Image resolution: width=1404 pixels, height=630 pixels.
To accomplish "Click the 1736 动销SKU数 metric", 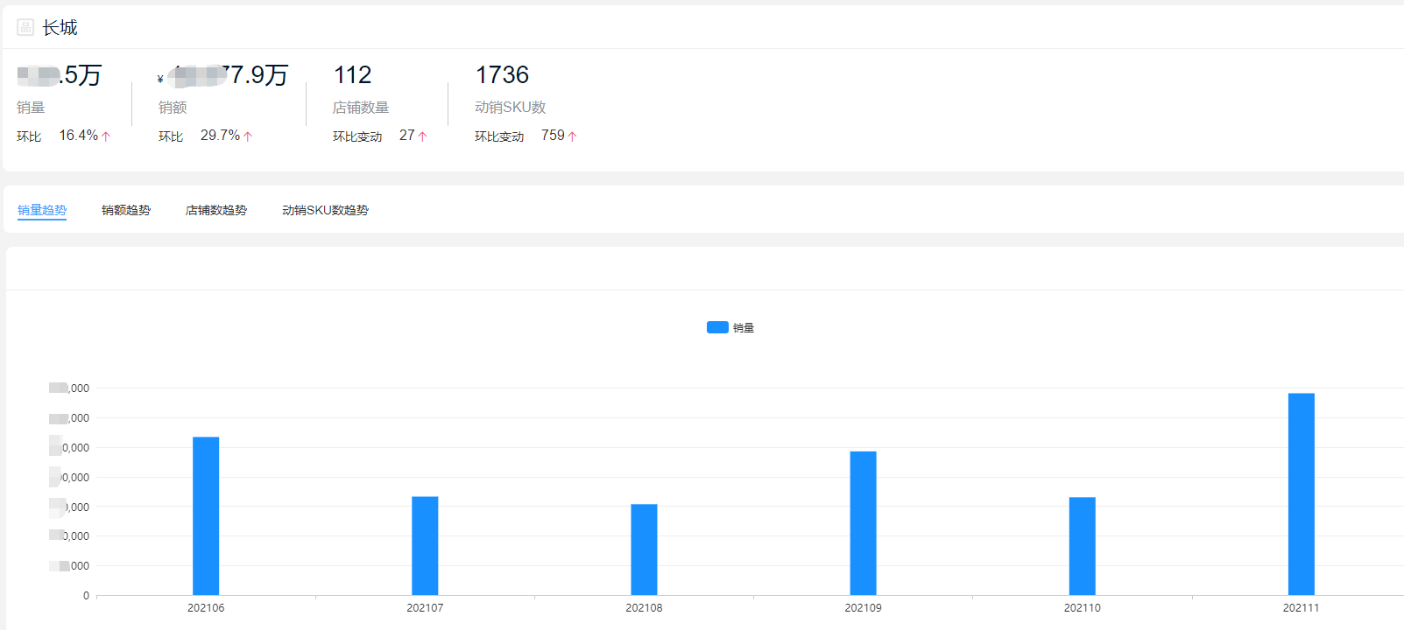I will (502, 75).
